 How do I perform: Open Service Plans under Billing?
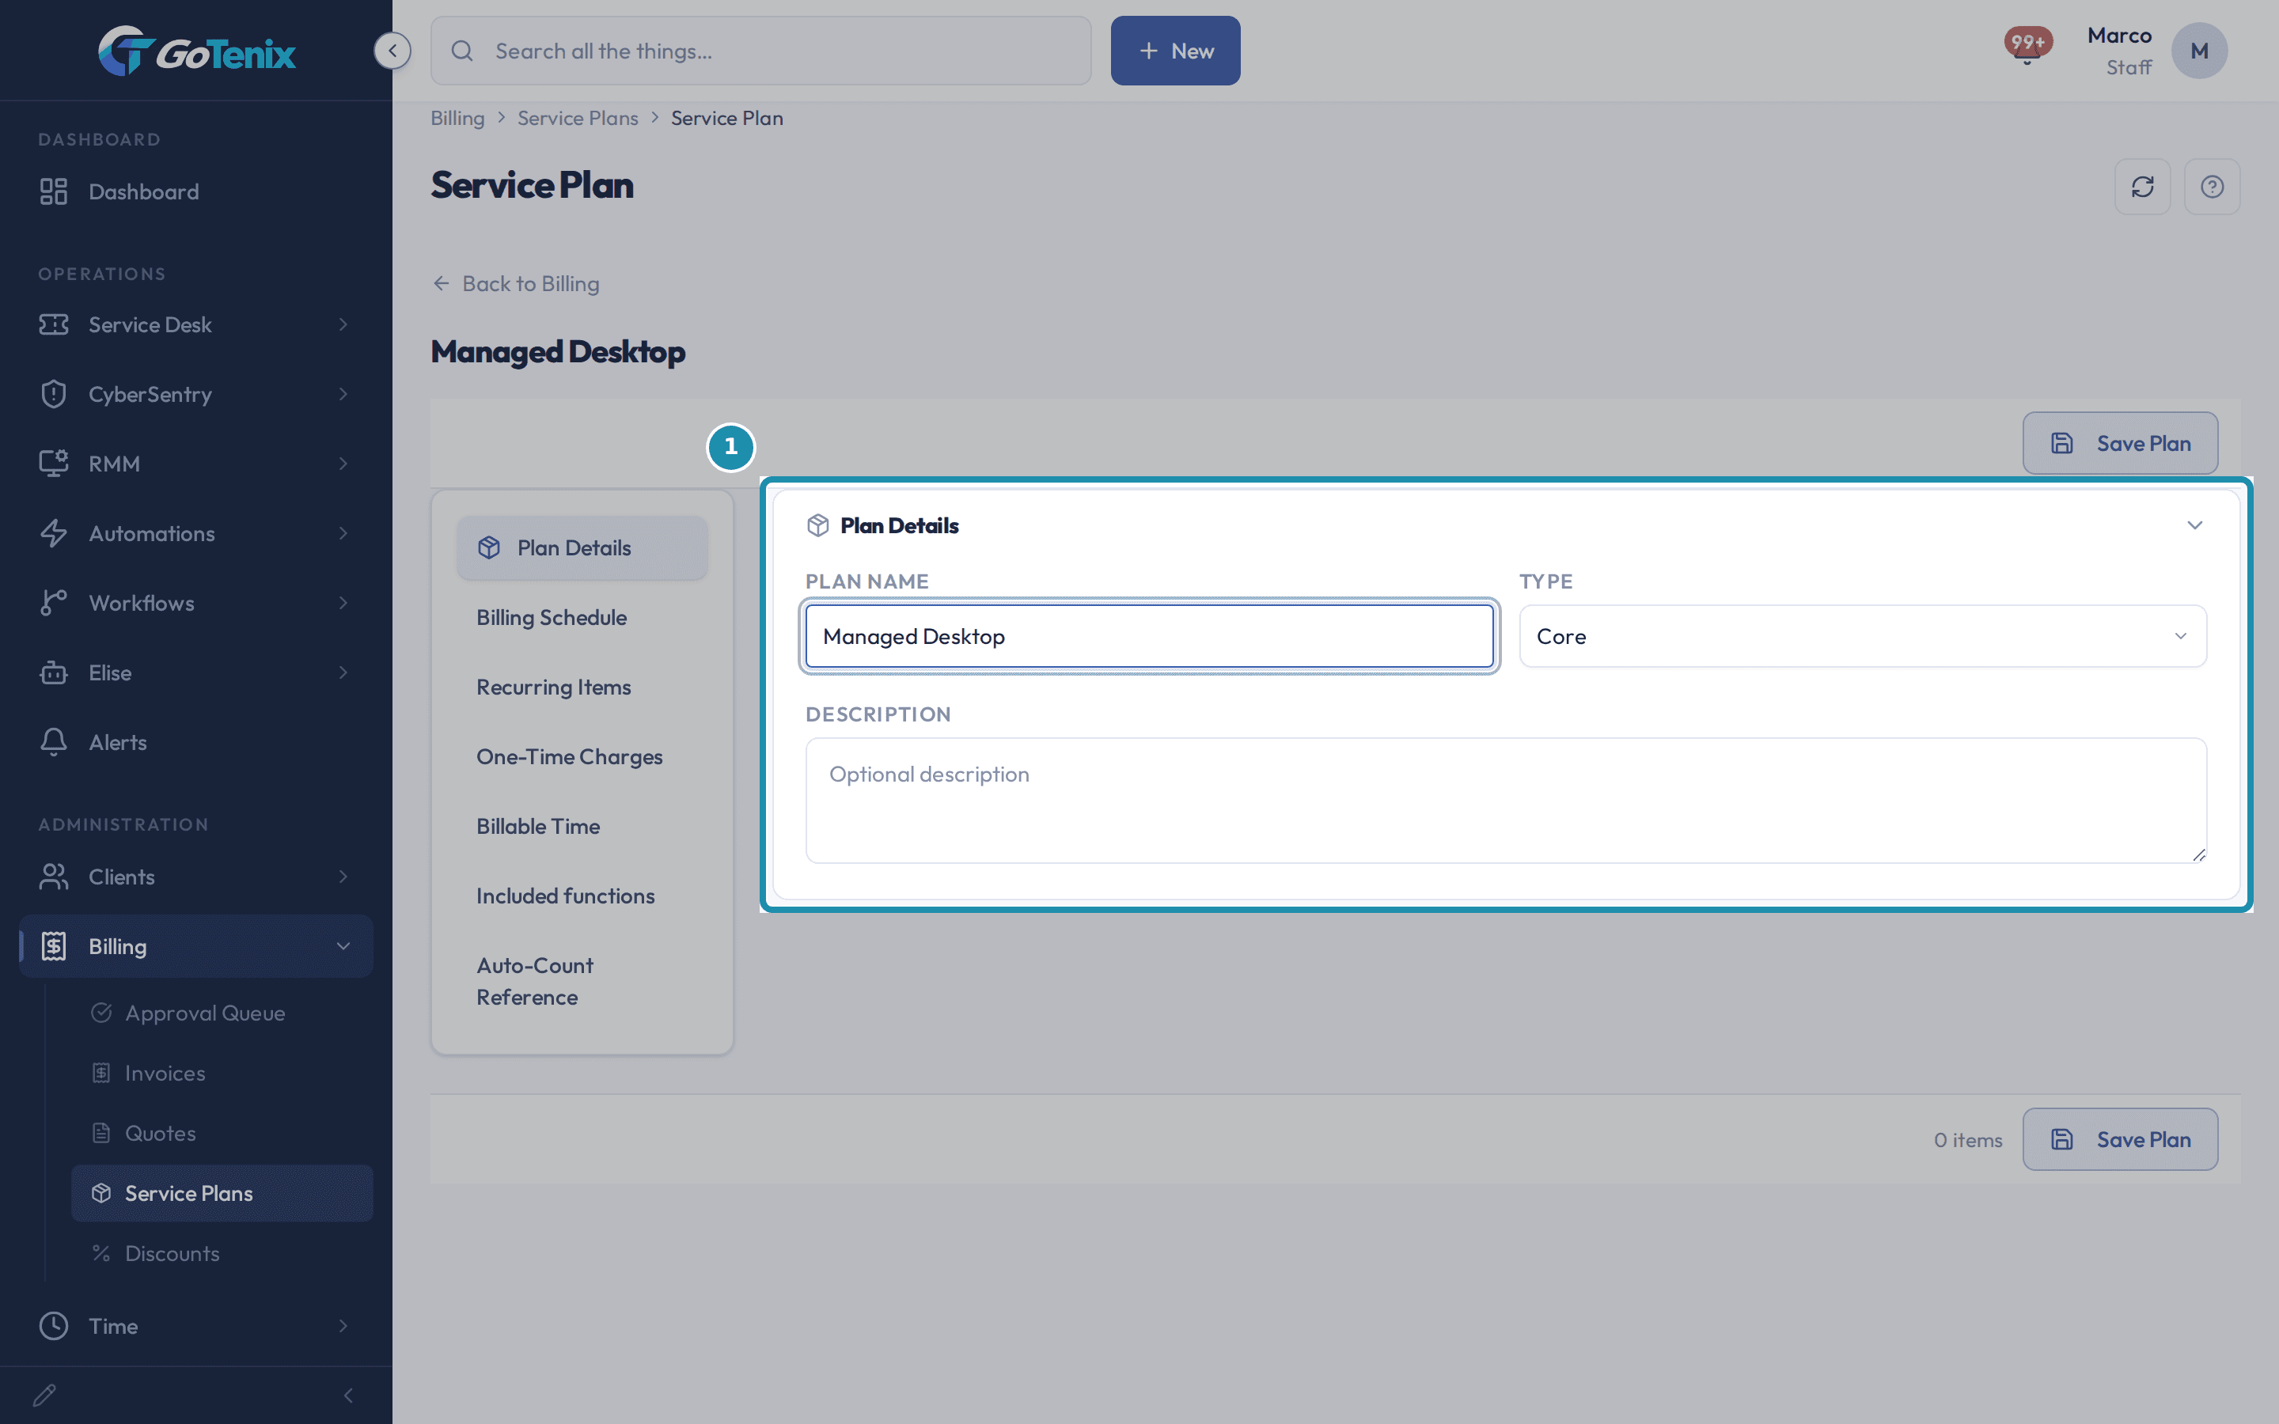click(x=222, y=1193)
